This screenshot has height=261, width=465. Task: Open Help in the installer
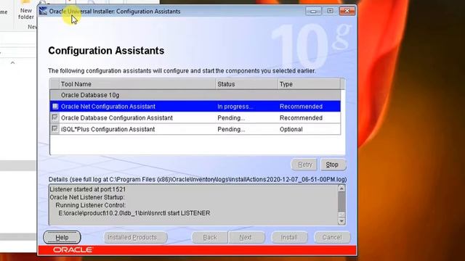[62, 237]
